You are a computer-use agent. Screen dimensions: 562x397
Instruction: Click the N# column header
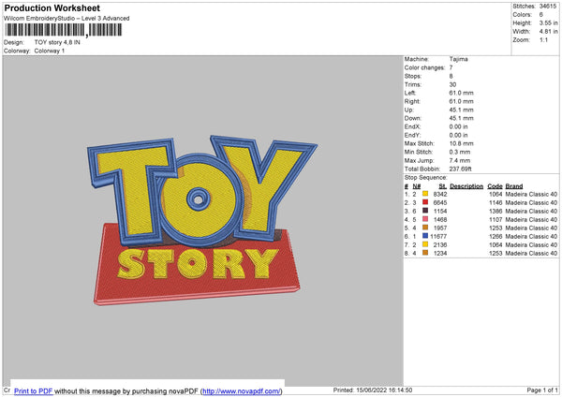click(x=417, y=186)
